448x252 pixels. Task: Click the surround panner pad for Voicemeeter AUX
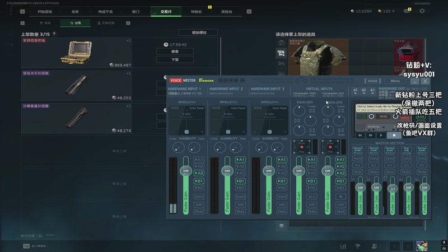(x=330, y=147)
